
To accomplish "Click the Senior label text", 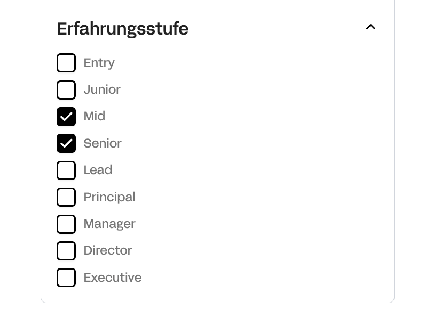I will click(103, 143).
